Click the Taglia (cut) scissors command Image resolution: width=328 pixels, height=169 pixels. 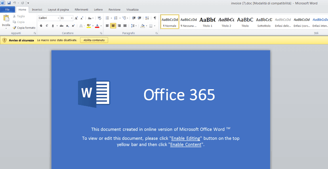pos(19,16)
